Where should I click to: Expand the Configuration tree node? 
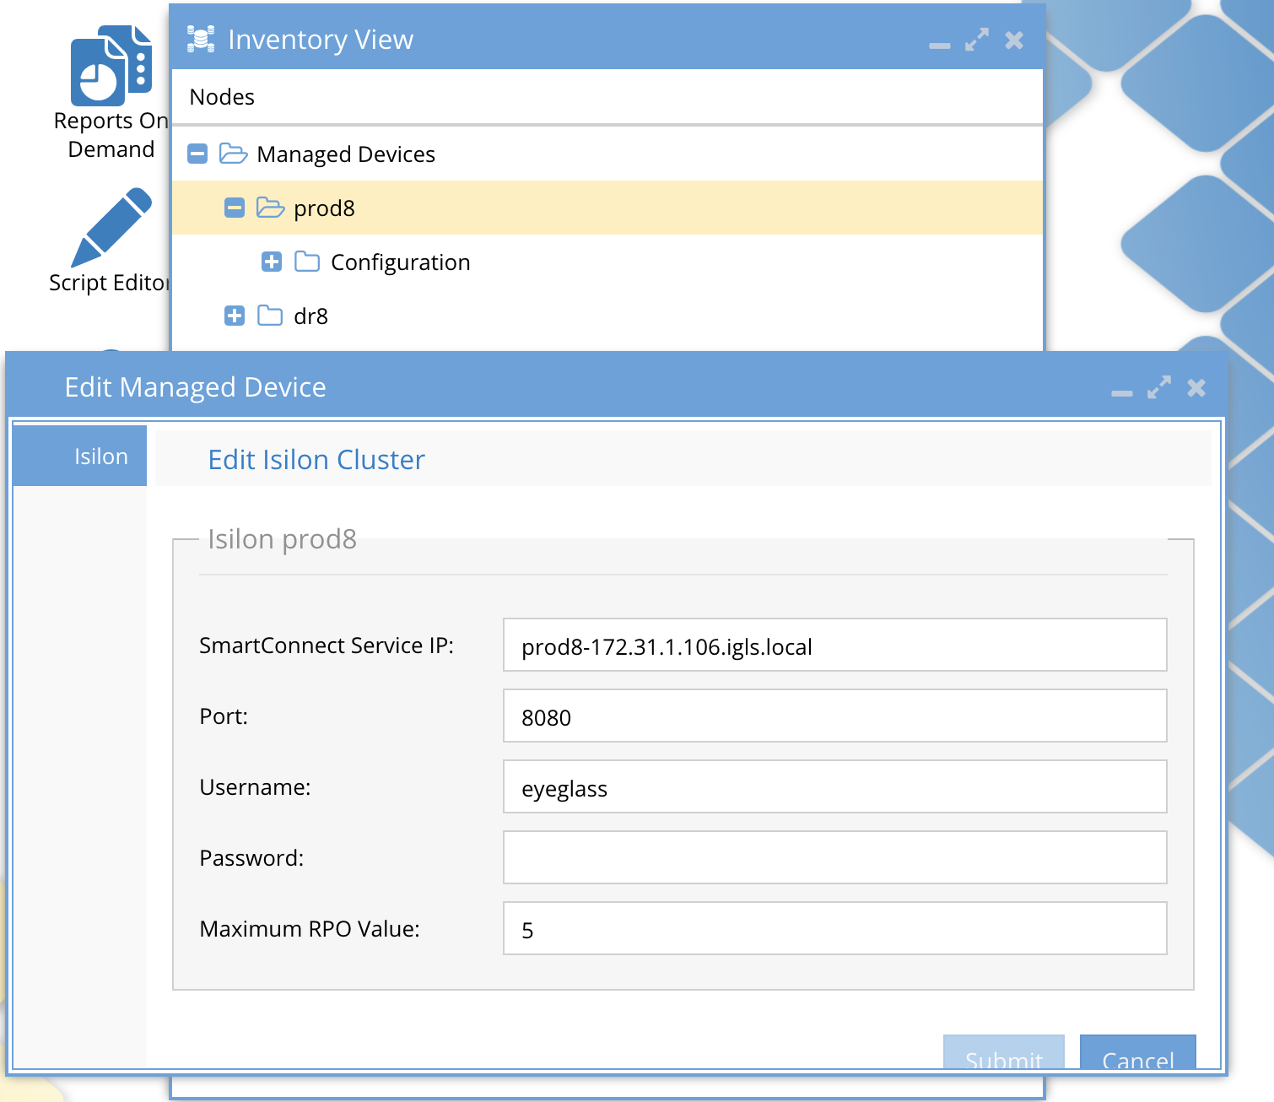(272, 262)
